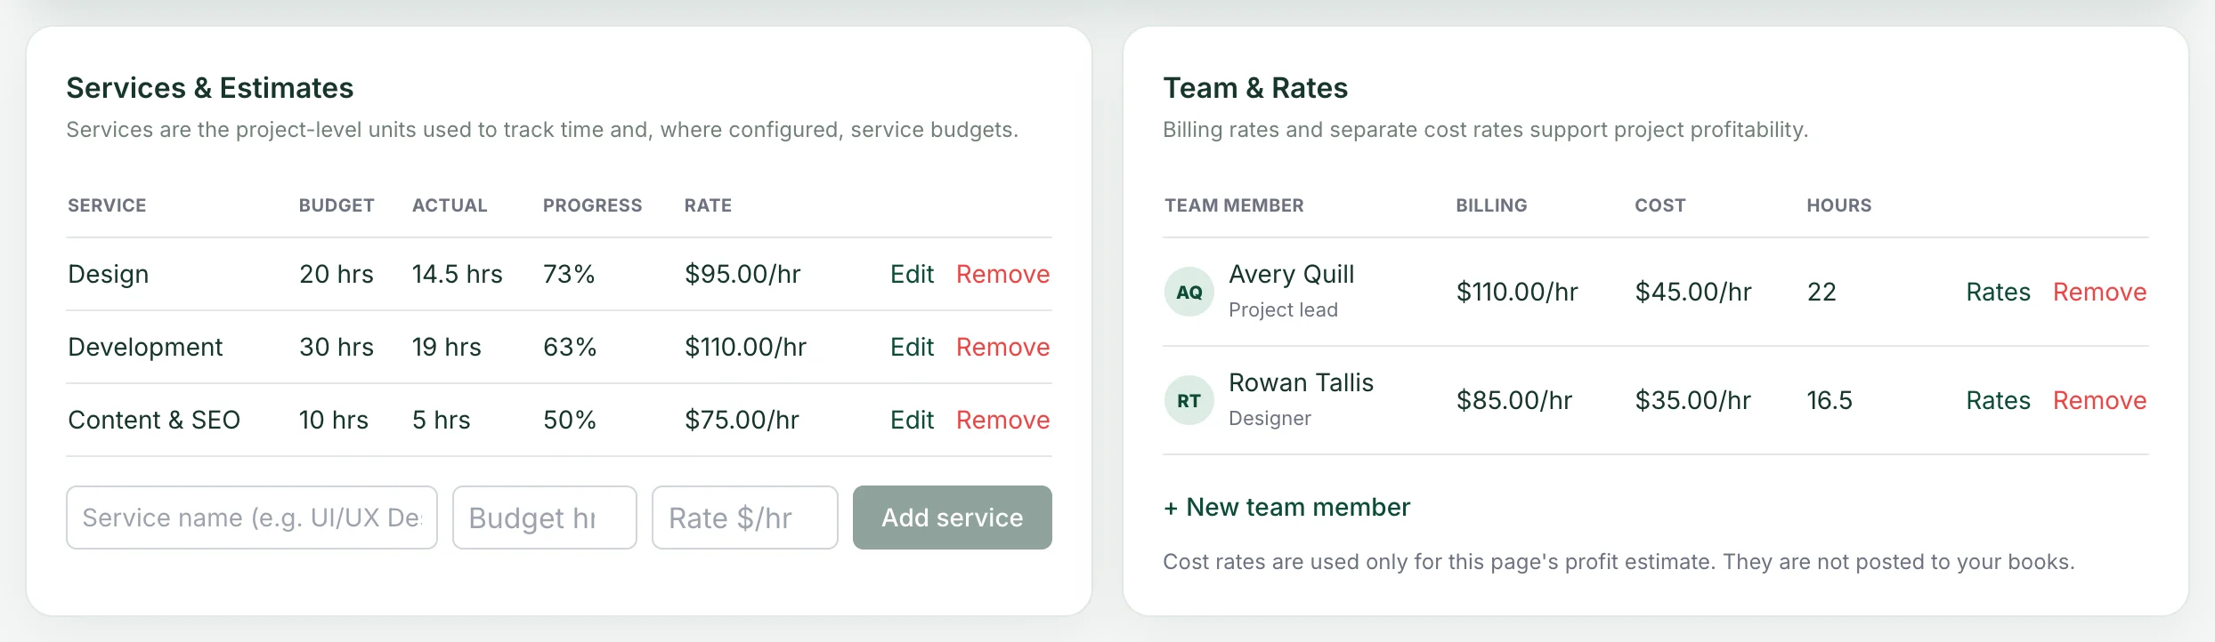Click the Budget hours input field
The image size is (2215, 642).
(545, 518)
